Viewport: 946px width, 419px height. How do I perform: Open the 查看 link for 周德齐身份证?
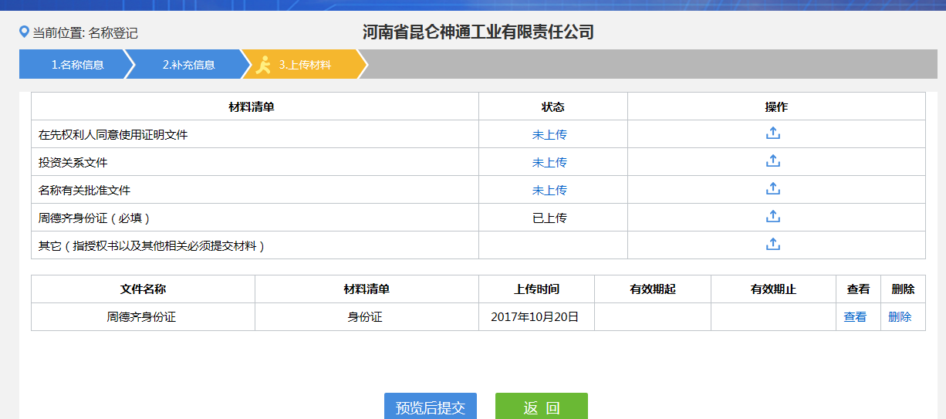point(855,316)
